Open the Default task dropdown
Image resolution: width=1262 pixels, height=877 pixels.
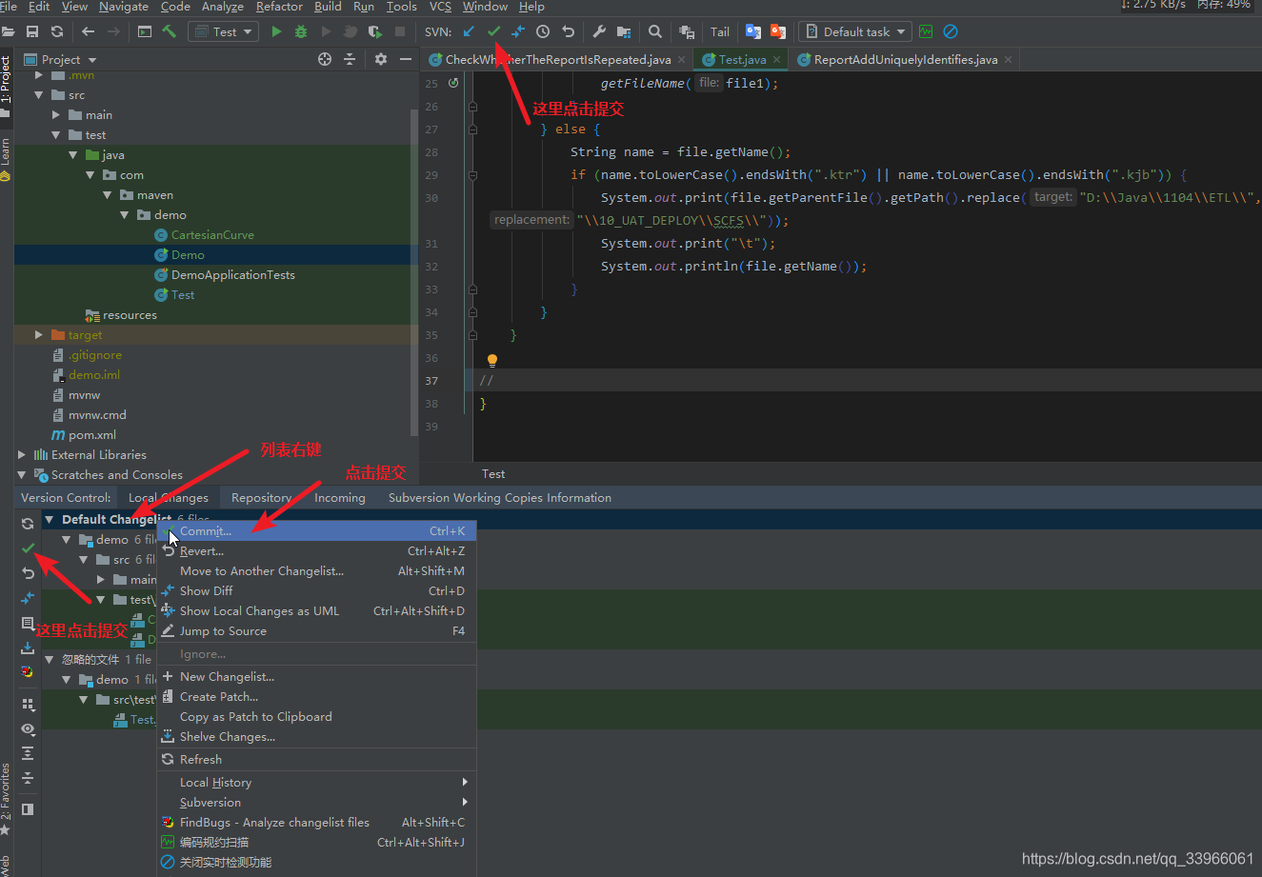tap(854, 31)
